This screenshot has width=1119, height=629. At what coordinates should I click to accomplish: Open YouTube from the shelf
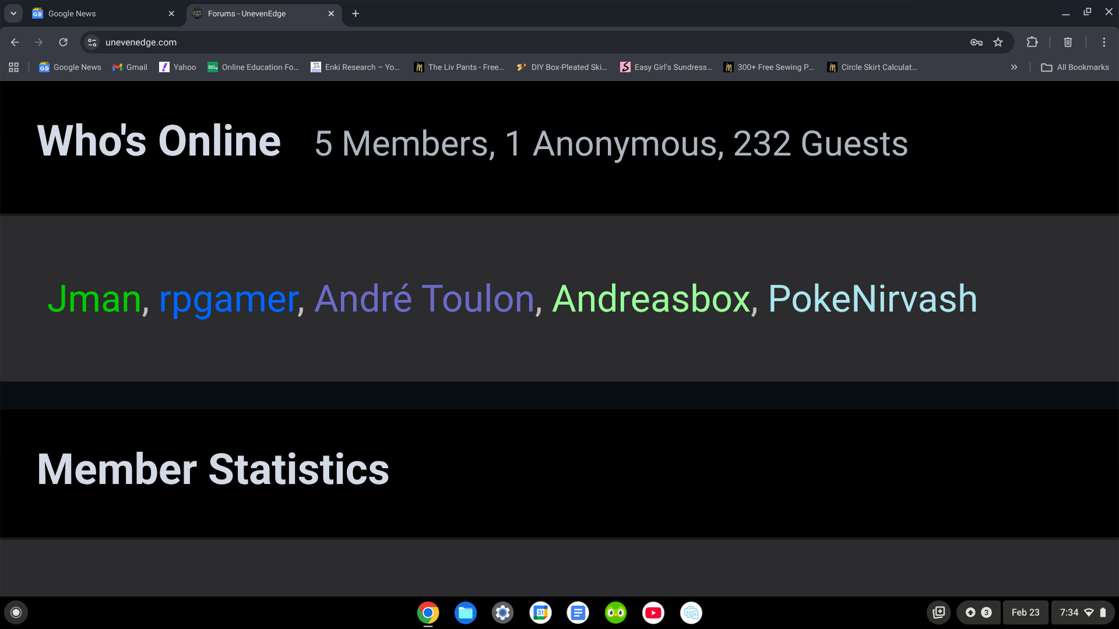click(653, 613)
